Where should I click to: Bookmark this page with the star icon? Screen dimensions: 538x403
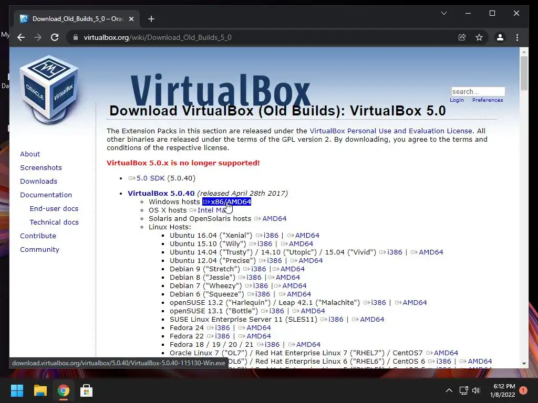479,37
